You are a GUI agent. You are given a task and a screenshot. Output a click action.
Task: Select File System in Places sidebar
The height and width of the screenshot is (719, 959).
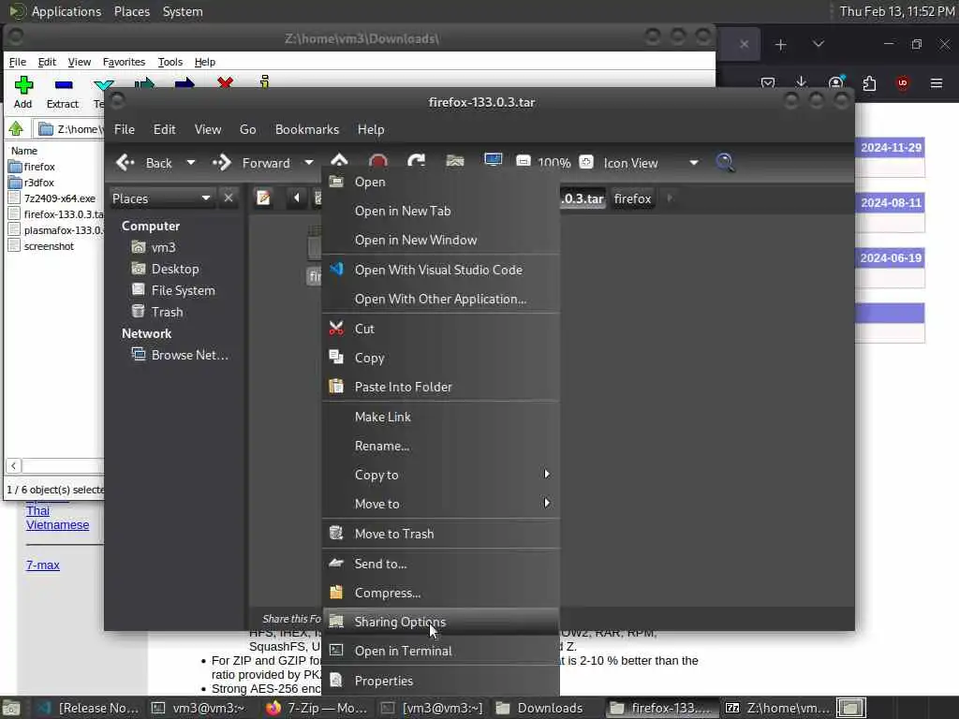click(183, 290)
